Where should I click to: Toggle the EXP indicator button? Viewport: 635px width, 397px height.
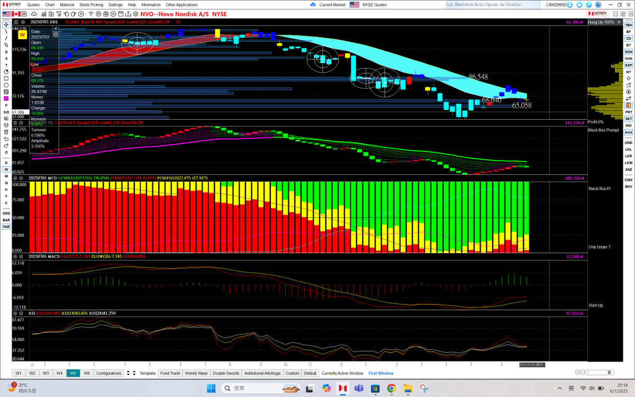[x=628, y=65]
